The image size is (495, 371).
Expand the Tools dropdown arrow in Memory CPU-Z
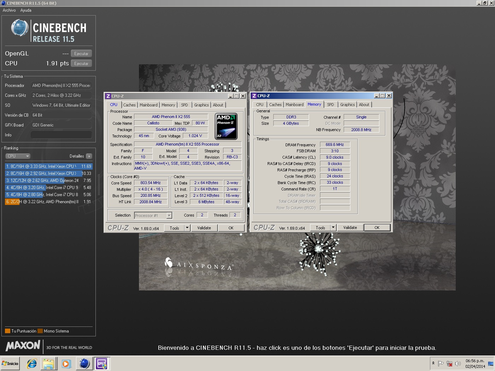point(333,228)
